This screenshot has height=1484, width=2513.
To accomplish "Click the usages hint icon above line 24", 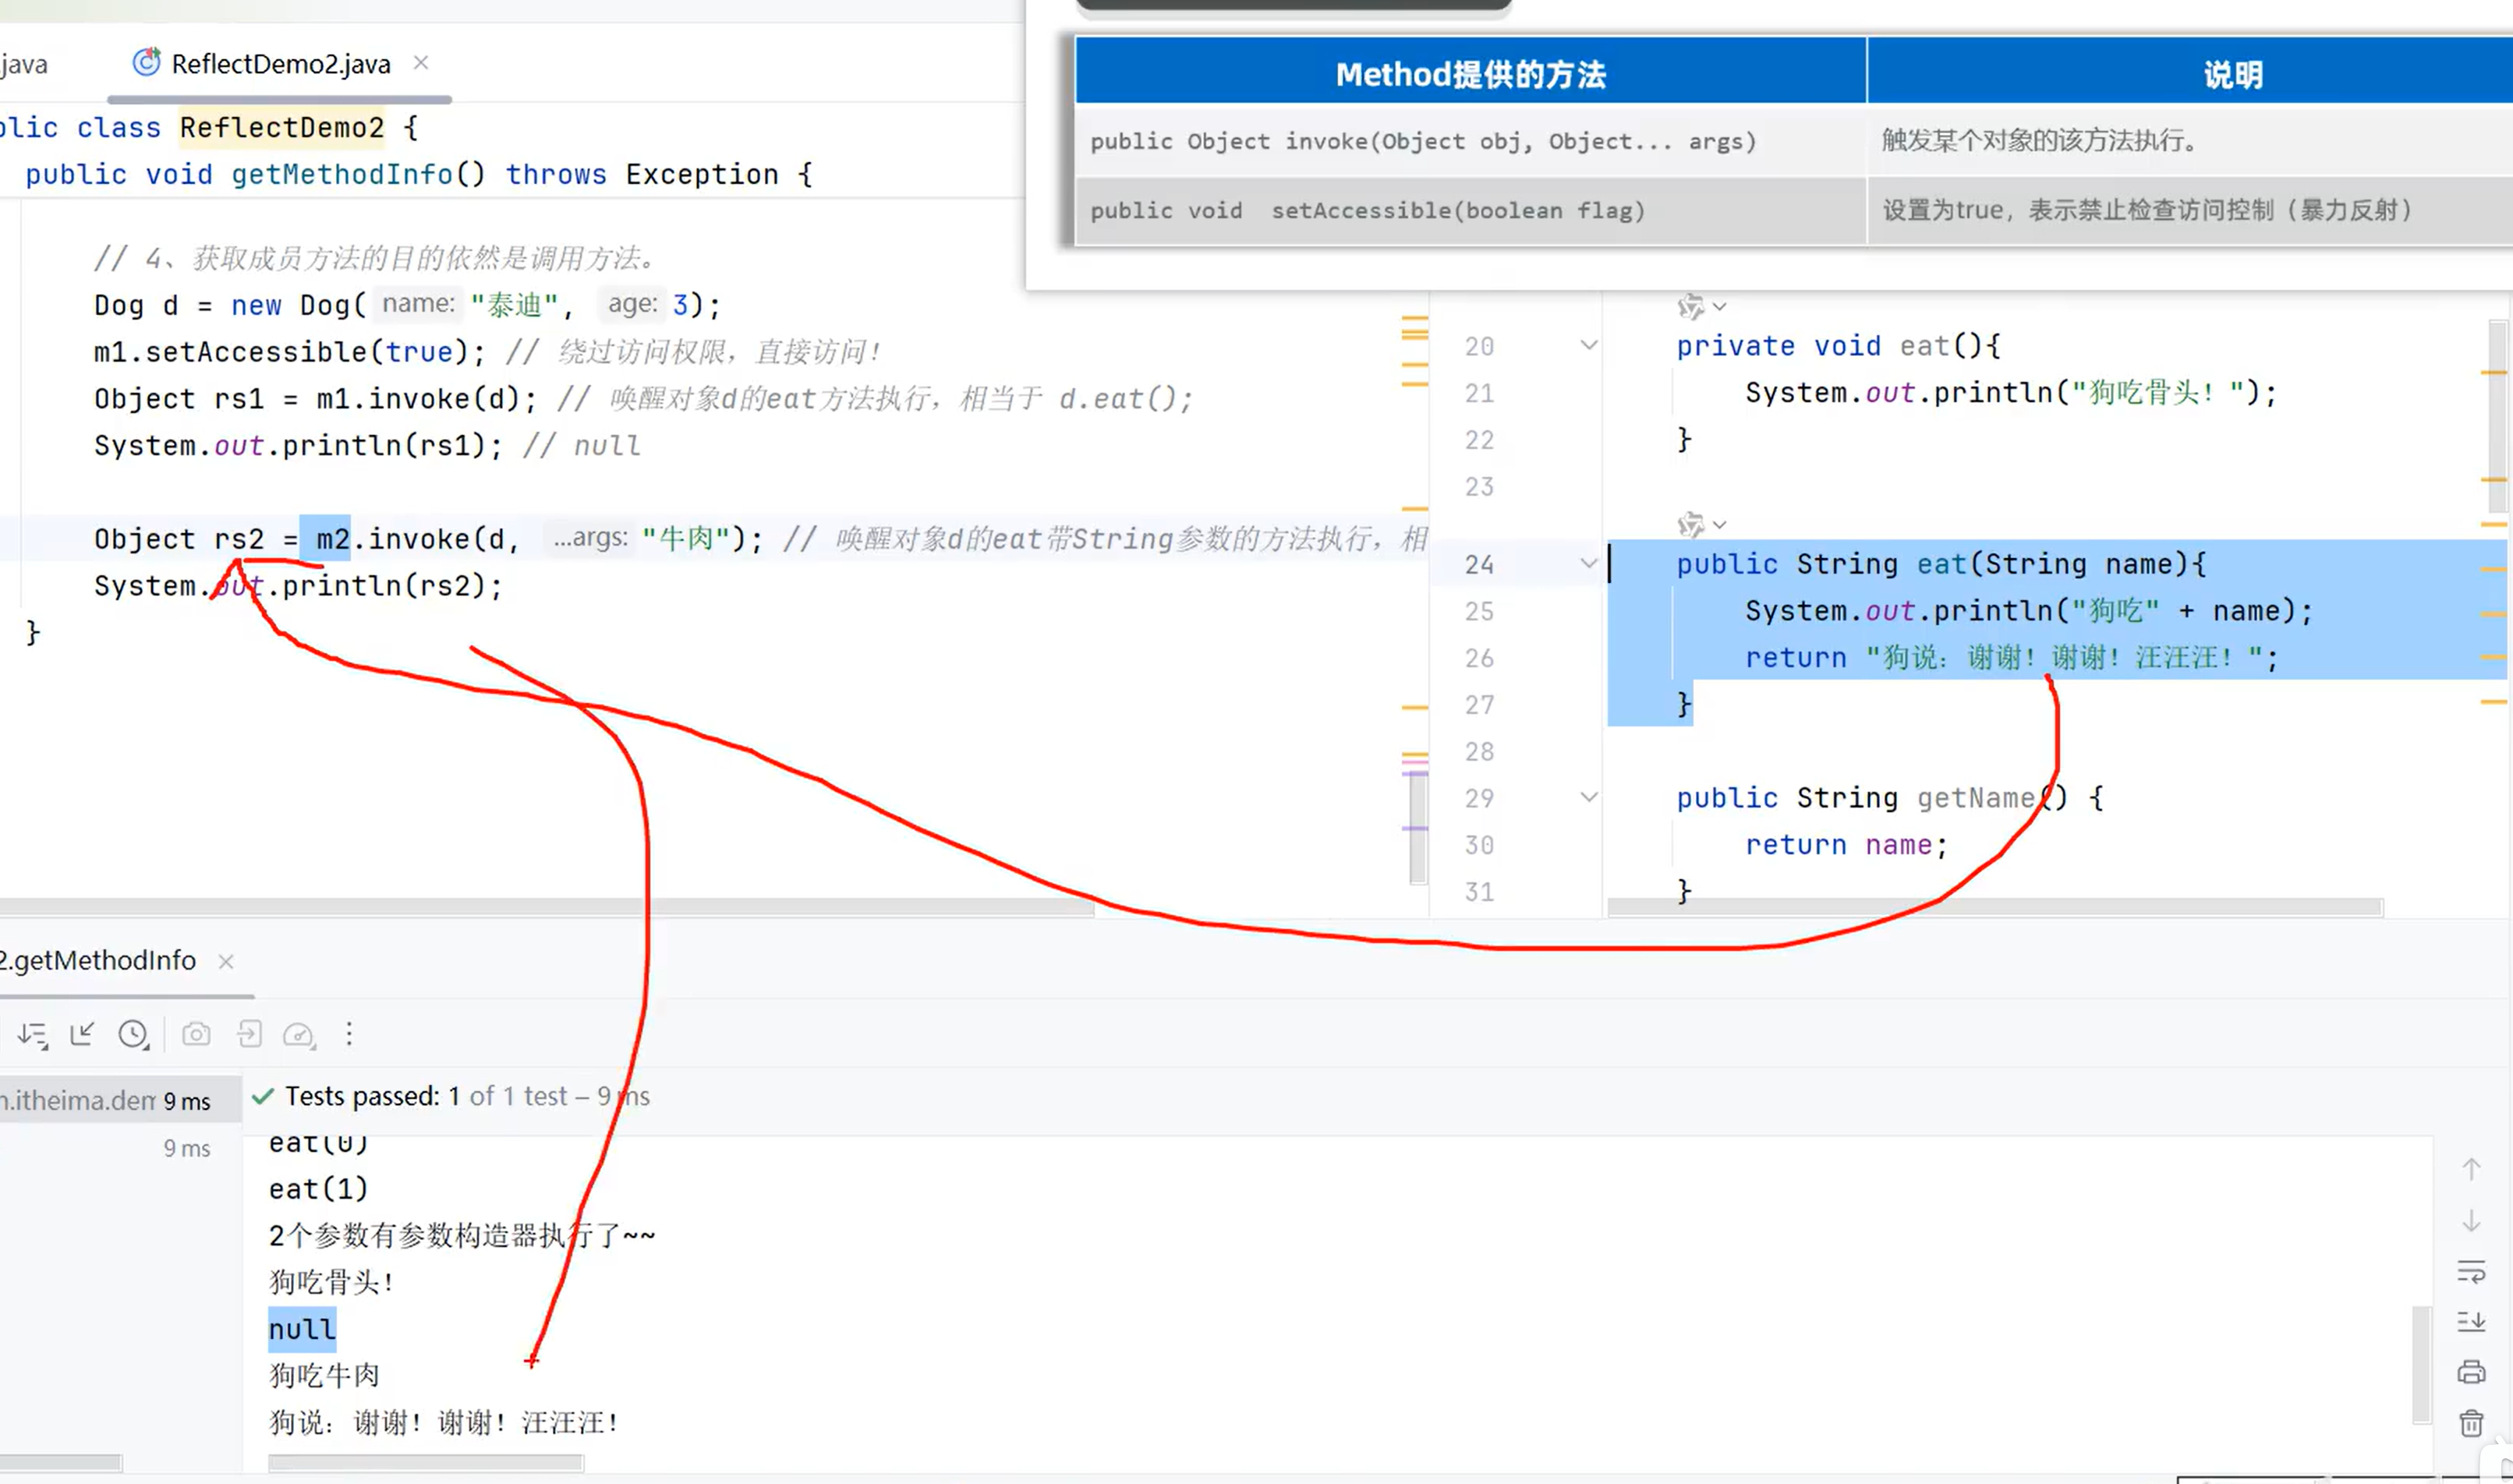I will 1692,524.
